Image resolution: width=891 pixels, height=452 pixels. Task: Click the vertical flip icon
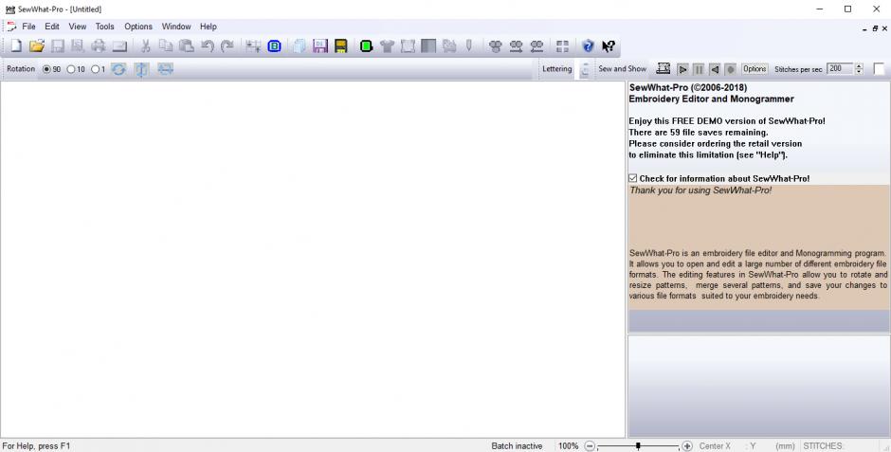tap(141, 69)
